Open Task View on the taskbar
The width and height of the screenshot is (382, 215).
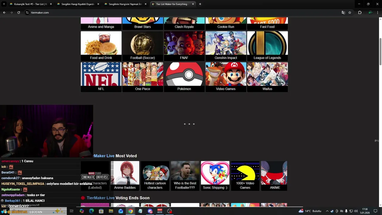coord(72,211)
